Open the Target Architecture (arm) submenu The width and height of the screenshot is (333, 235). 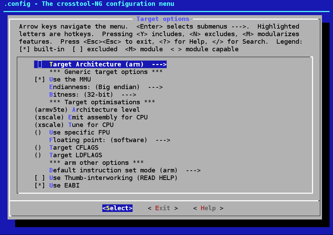100,64
